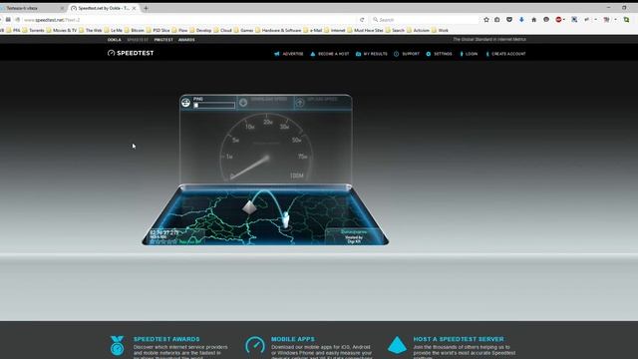Open a new browser tab
Screen dimensions: 638x359
(146, 8)
